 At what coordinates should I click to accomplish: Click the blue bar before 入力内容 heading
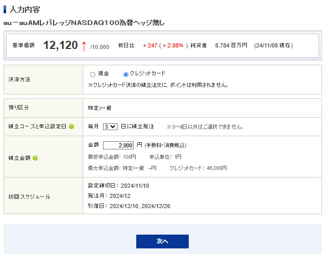(x=5, y=10)
